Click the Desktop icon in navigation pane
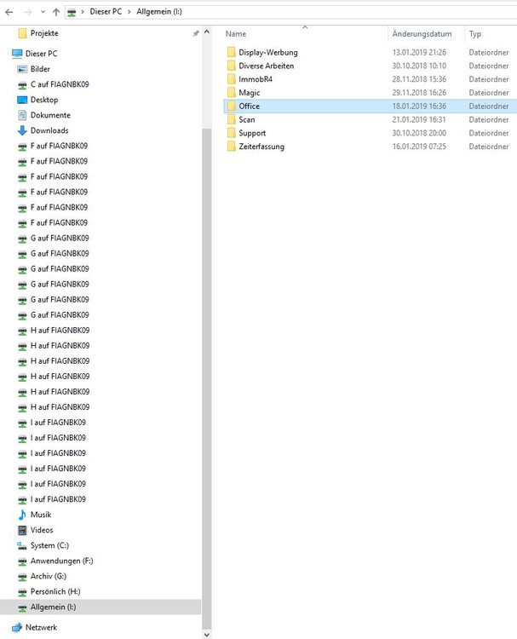 (x=22, y=100)
